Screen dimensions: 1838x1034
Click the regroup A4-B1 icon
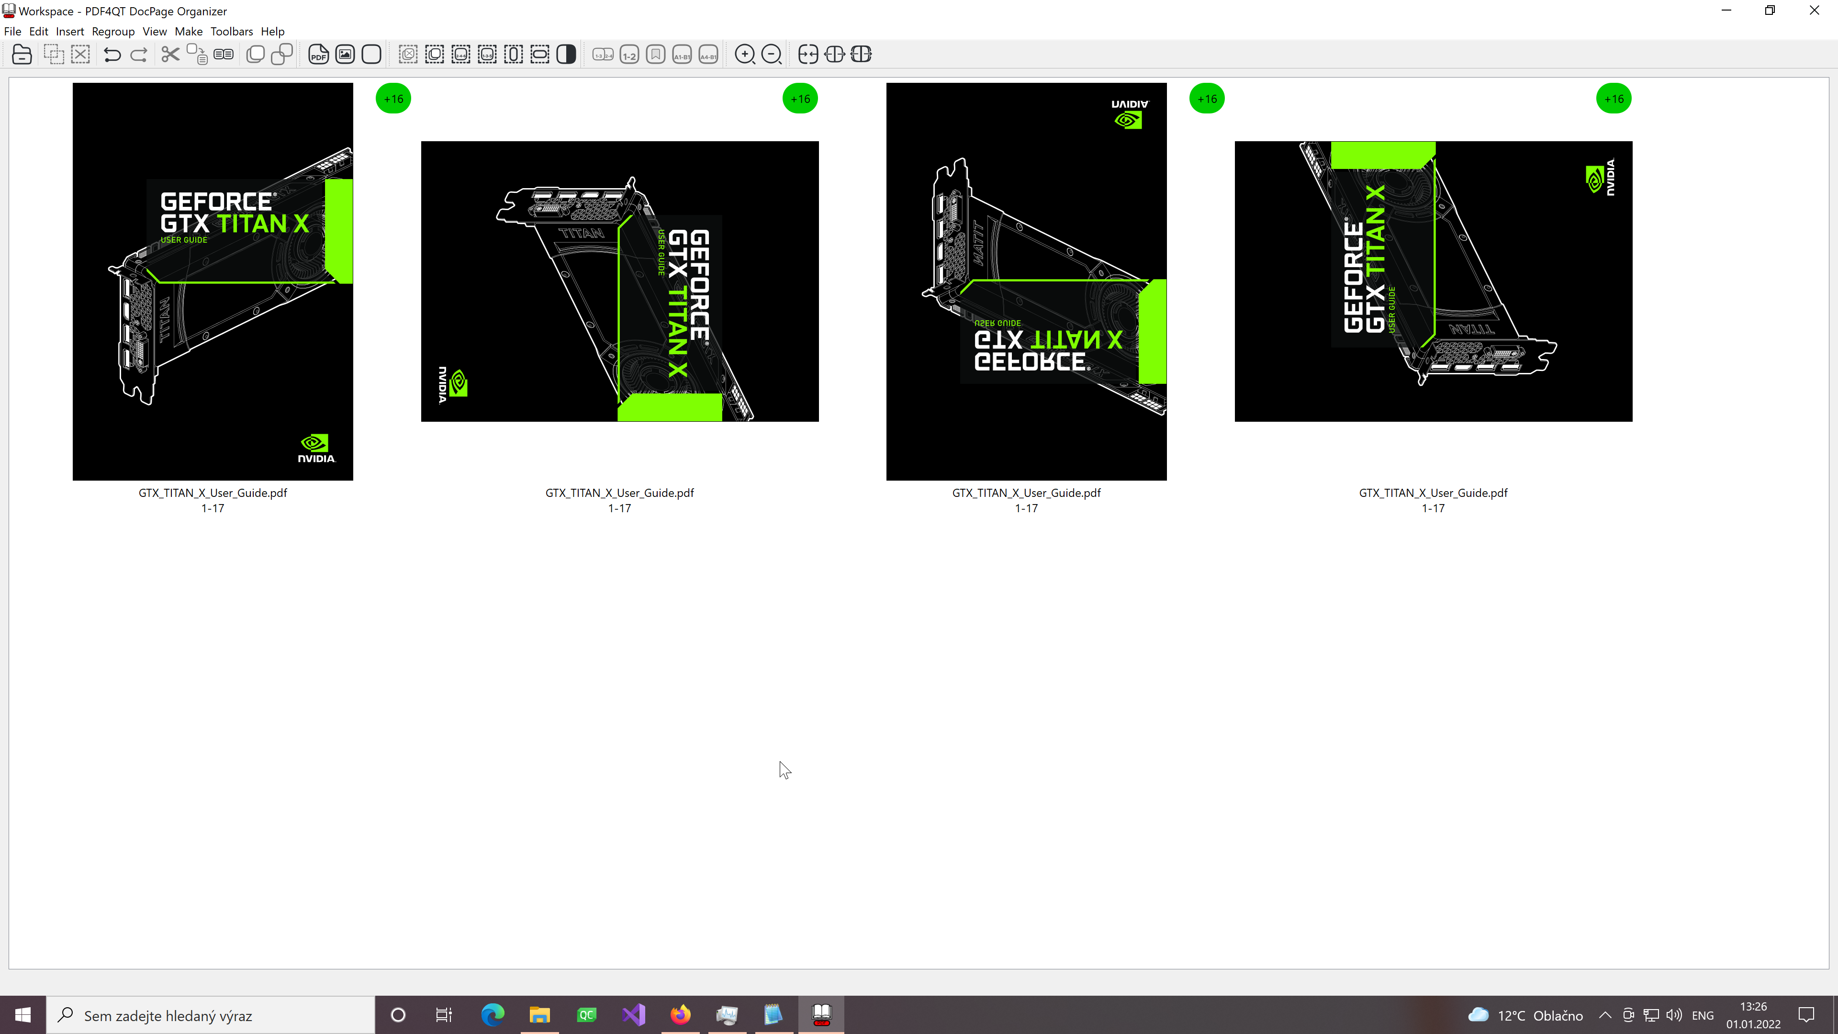point(708,54)
